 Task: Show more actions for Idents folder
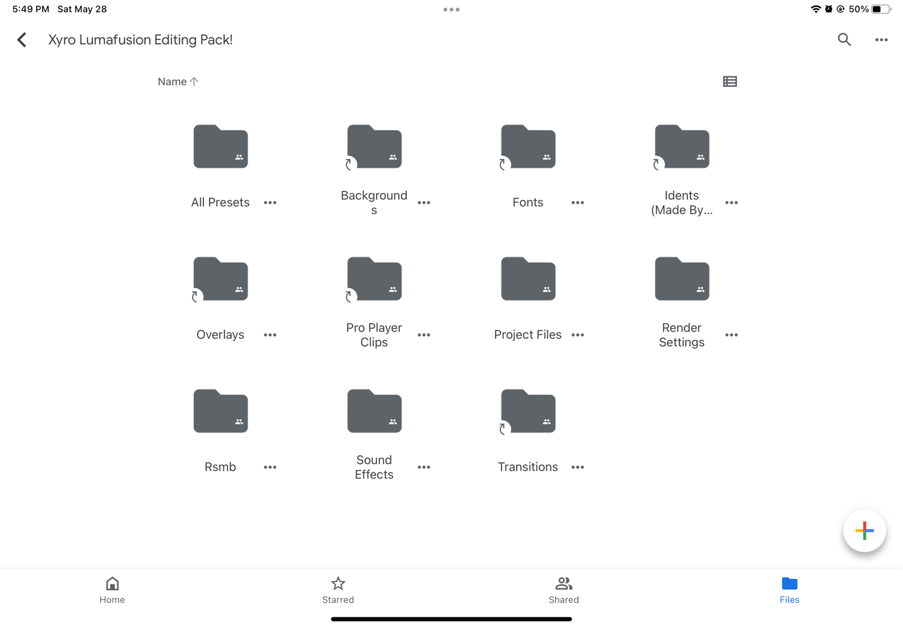(x=731, y=203)
